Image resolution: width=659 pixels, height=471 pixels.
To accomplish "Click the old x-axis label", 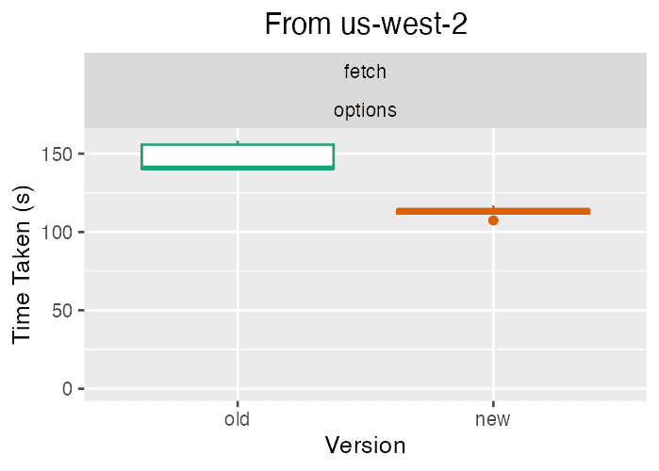I will (x=237, y=419).
